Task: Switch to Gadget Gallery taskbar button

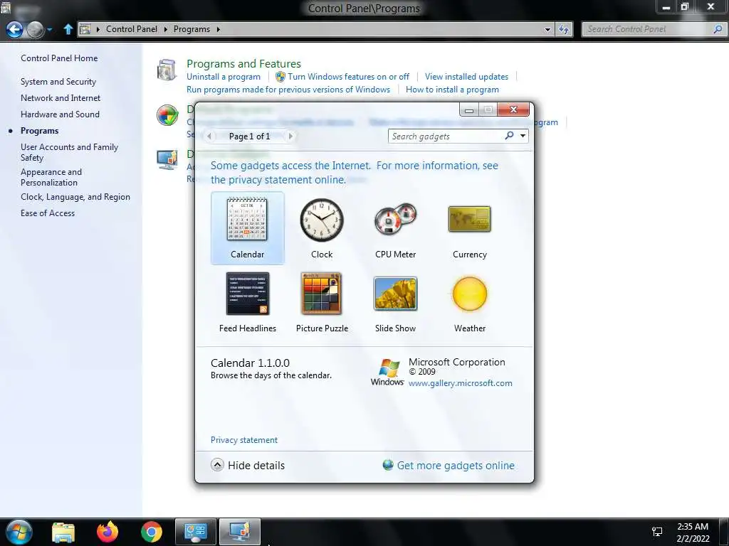Action: 239,532
